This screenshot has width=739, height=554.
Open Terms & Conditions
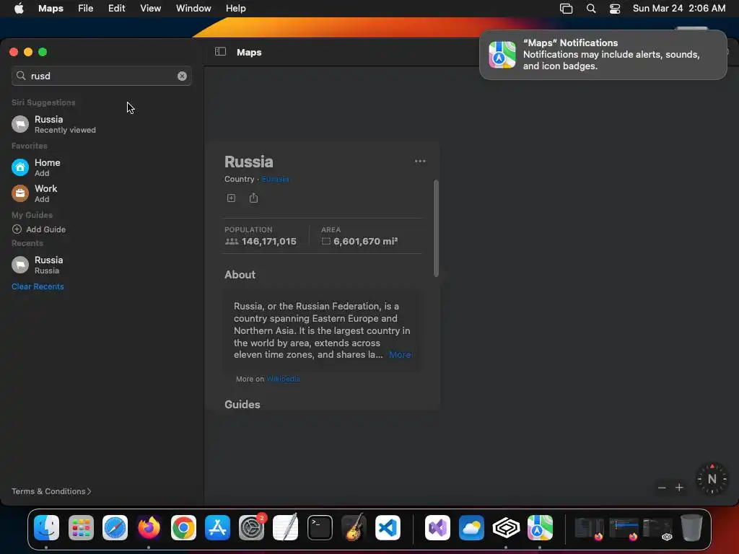[51, 491]
